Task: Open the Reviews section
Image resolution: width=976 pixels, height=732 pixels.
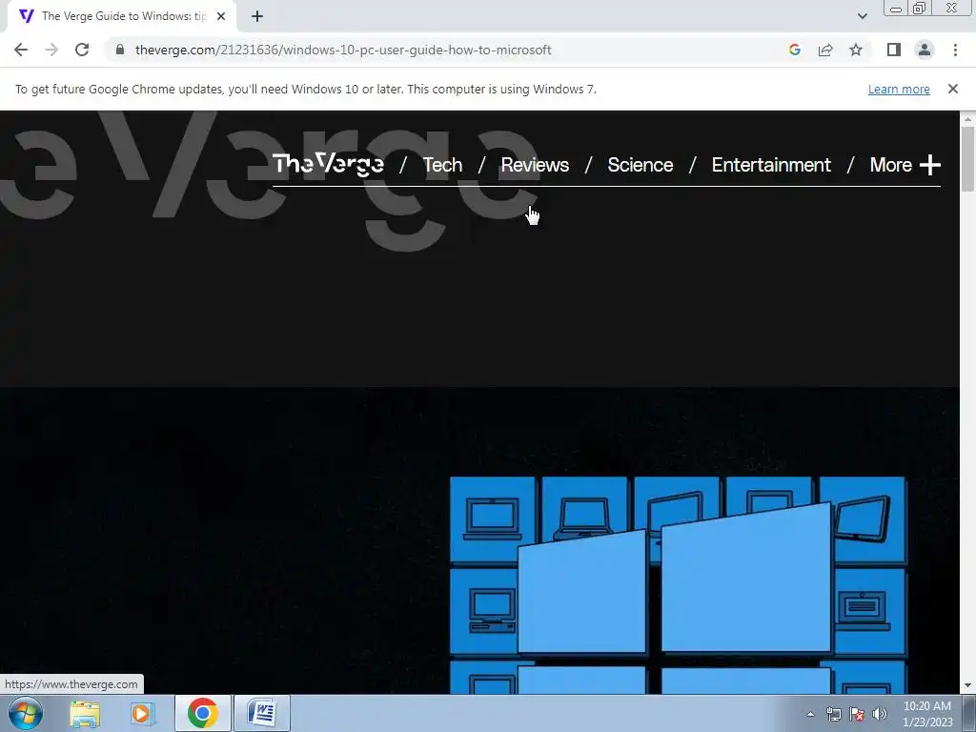Action: (x=535, y=165)
